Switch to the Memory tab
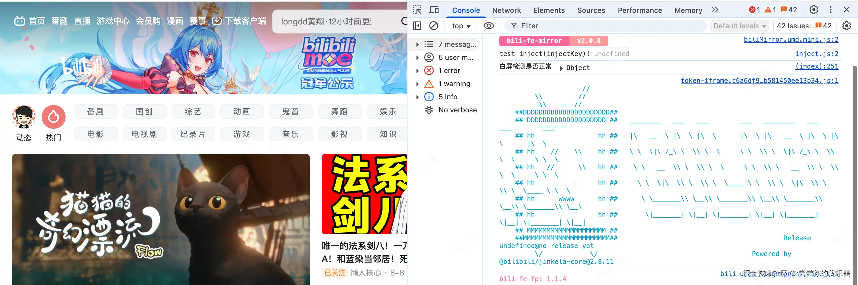Viewport: 858px width, 285px height. coord(688,10)
